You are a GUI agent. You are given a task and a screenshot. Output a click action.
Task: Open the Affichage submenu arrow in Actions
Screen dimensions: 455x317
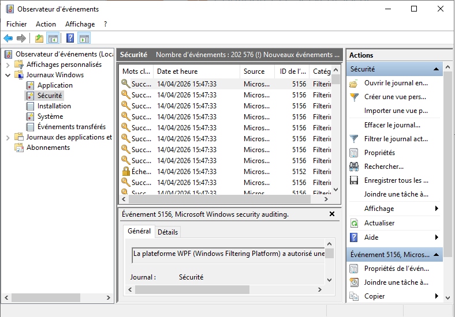tap(437, 208)
